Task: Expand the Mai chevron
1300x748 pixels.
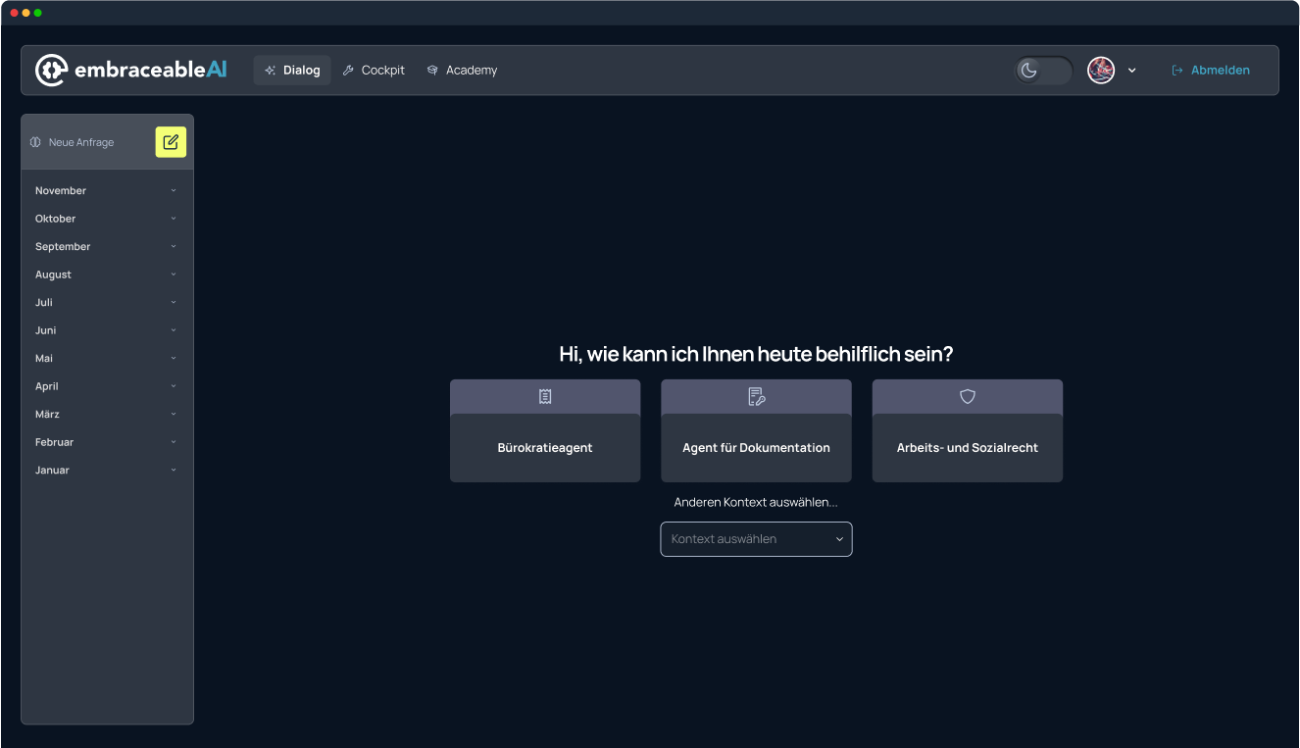Action: pos(174,358)
